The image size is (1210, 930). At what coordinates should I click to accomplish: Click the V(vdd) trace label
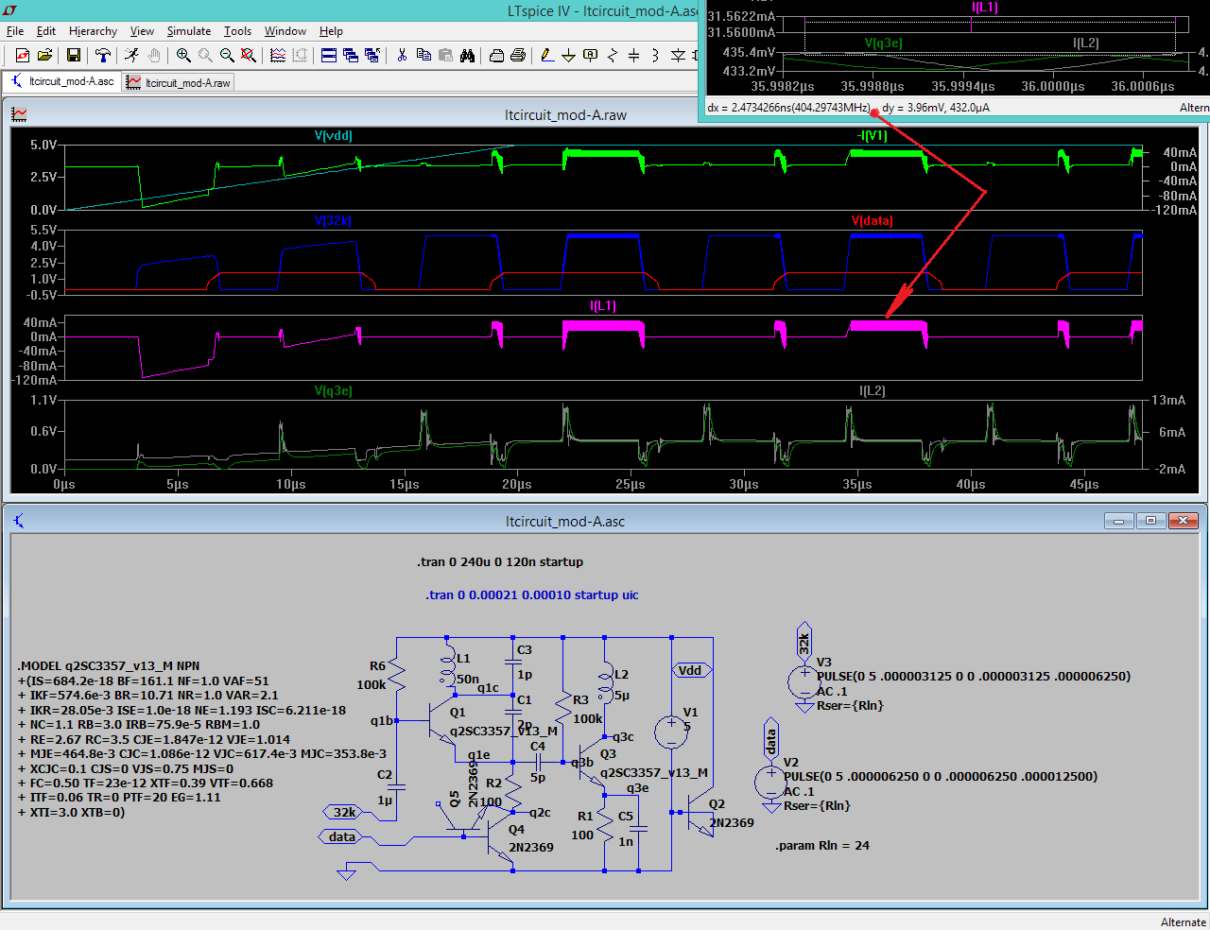(x=333, y=136)
